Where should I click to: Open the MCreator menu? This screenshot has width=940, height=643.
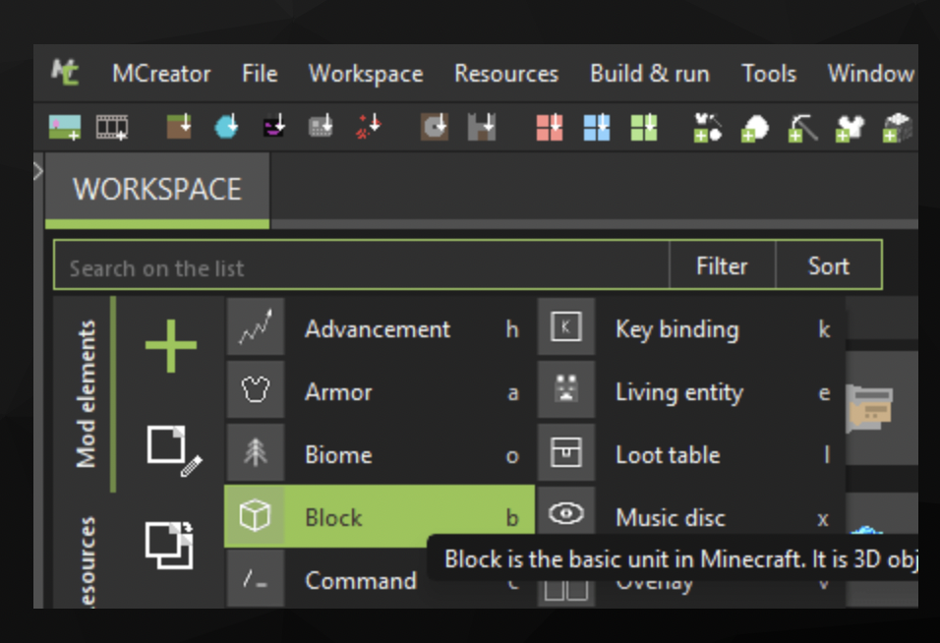(161, 74)
